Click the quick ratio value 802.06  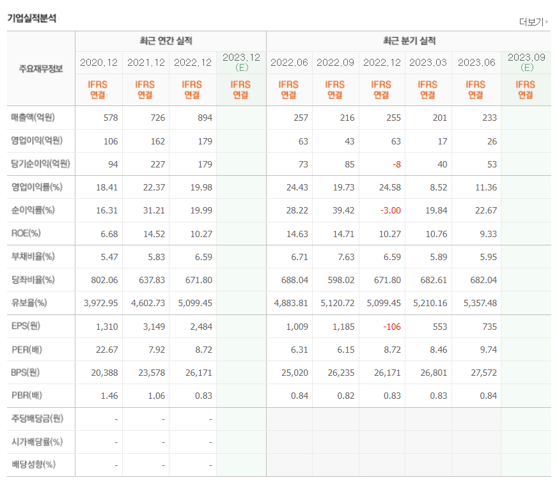(x=104, y=280)
